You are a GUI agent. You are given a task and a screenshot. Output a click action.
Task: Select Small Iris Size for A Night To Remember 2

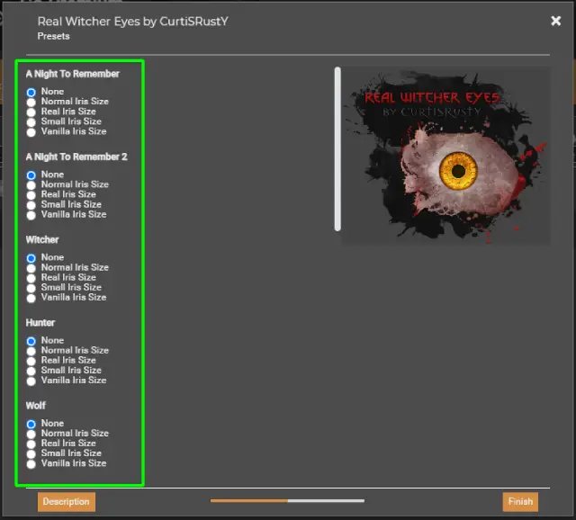pyautogui.click(x=31, y=204)
